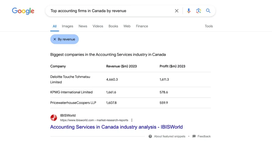This screenshot has width=272, height=147.
Task: Click Deloitte revenue value 4,660.3
Action: point(112,80)
